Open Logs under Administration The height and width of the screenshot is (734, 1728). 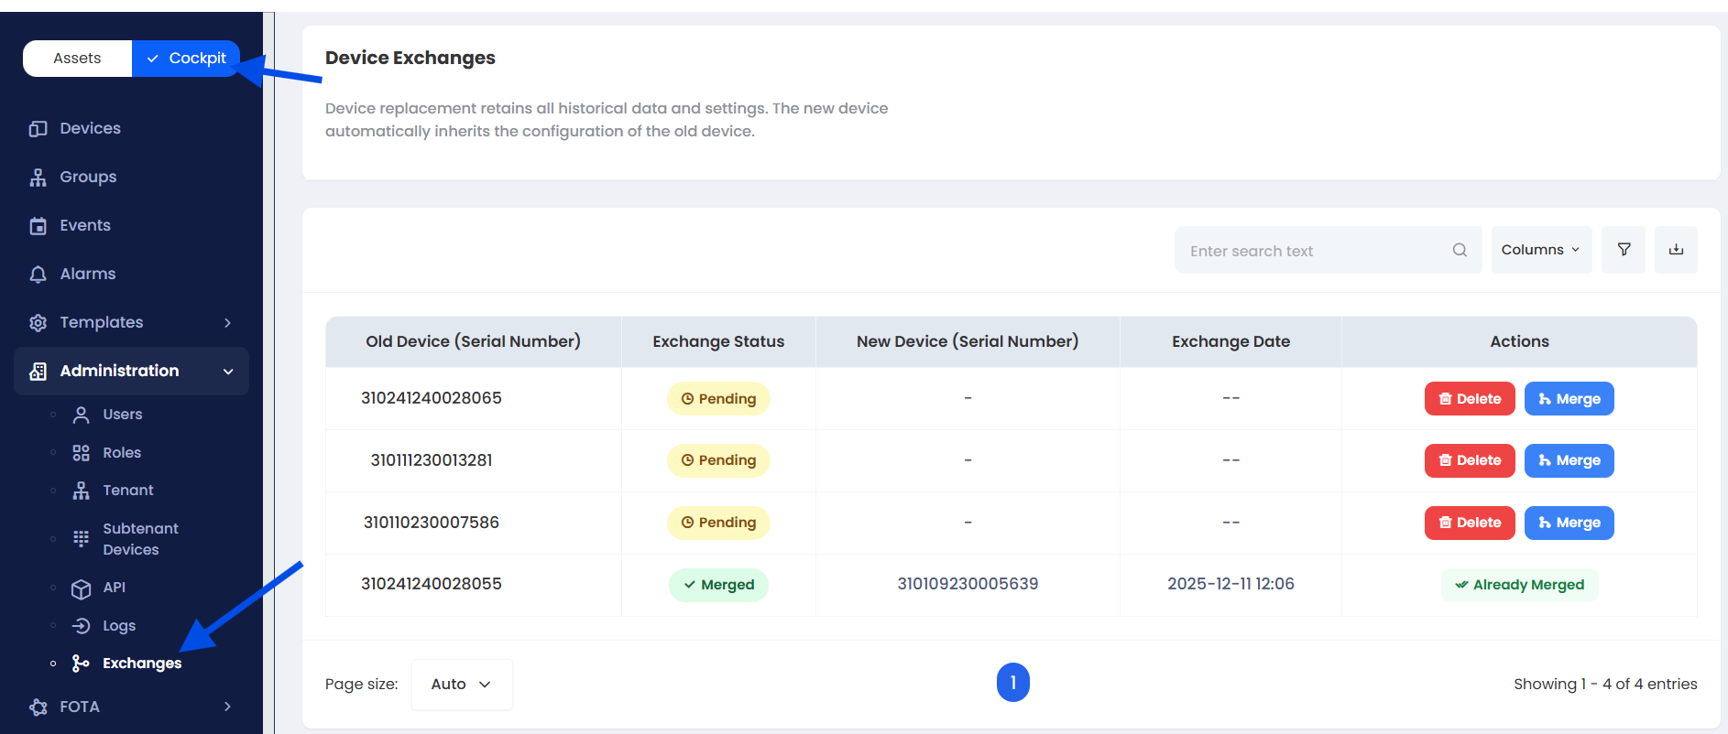[118, 626]
